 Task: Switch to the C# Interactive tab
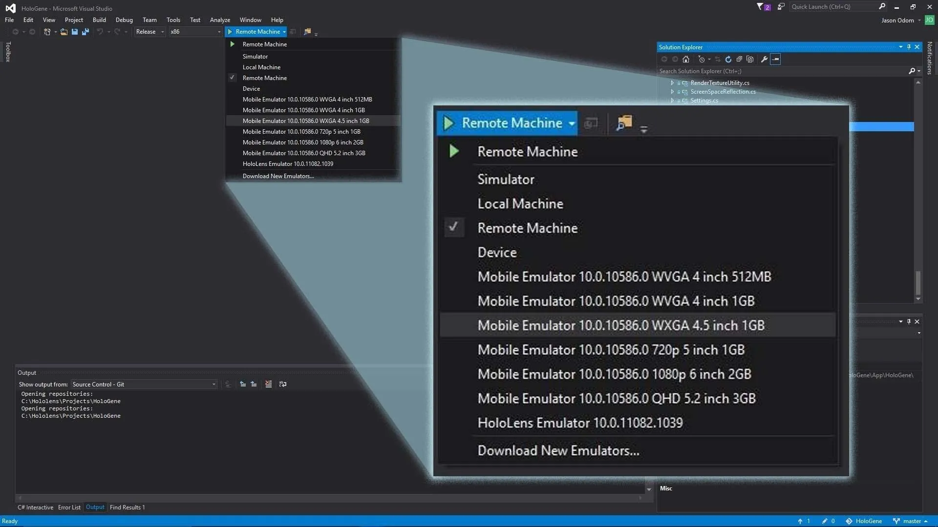click(35, 507)
